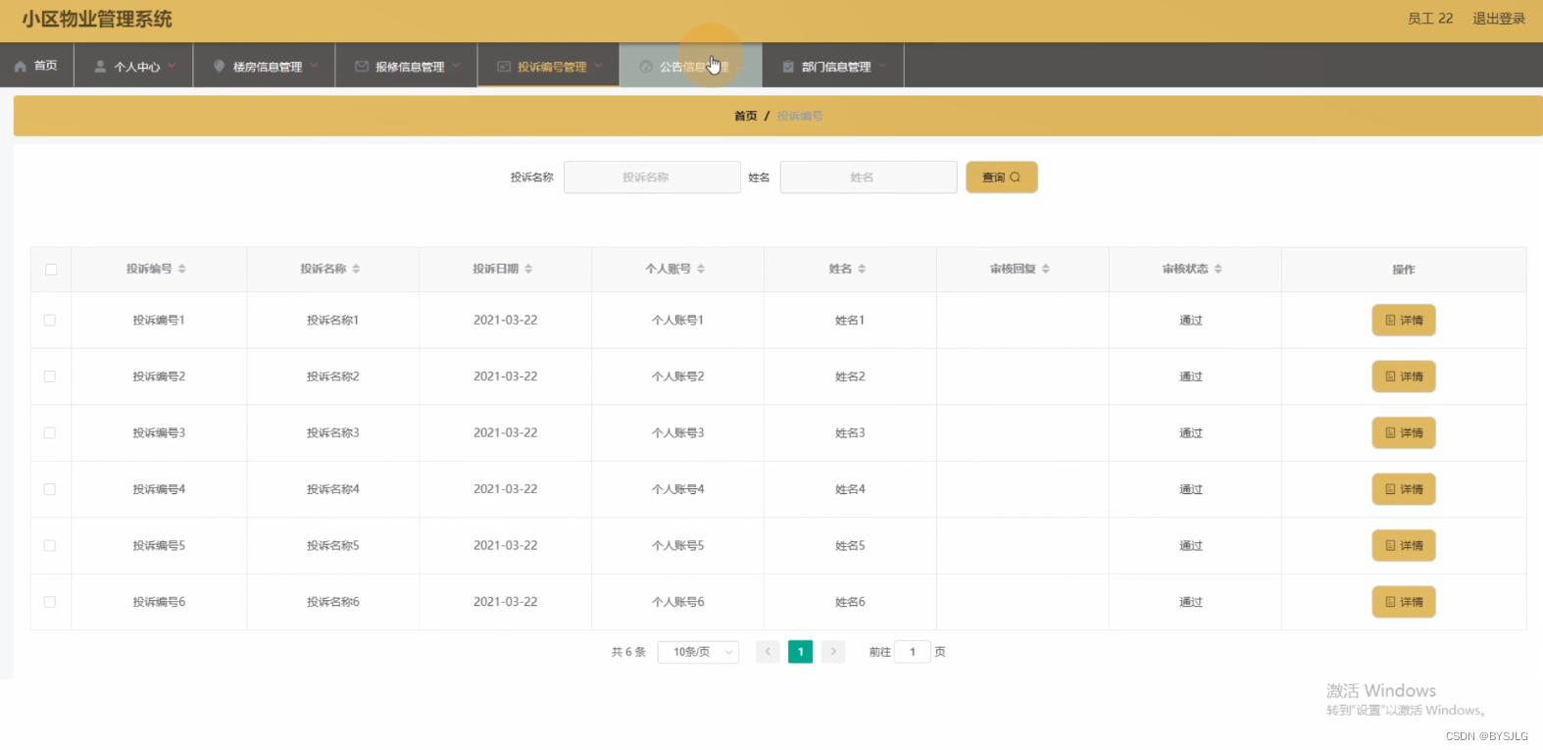The width and height of the screenshot is (1543, 750).
Task: Click the 查询 search button
Action: [1002, 177]
